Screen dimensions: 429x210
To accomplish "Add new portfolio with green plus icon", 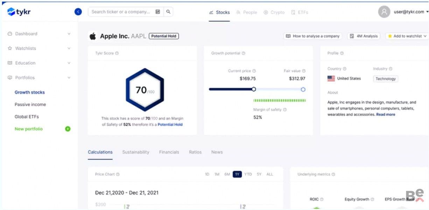I will point(68,129).
